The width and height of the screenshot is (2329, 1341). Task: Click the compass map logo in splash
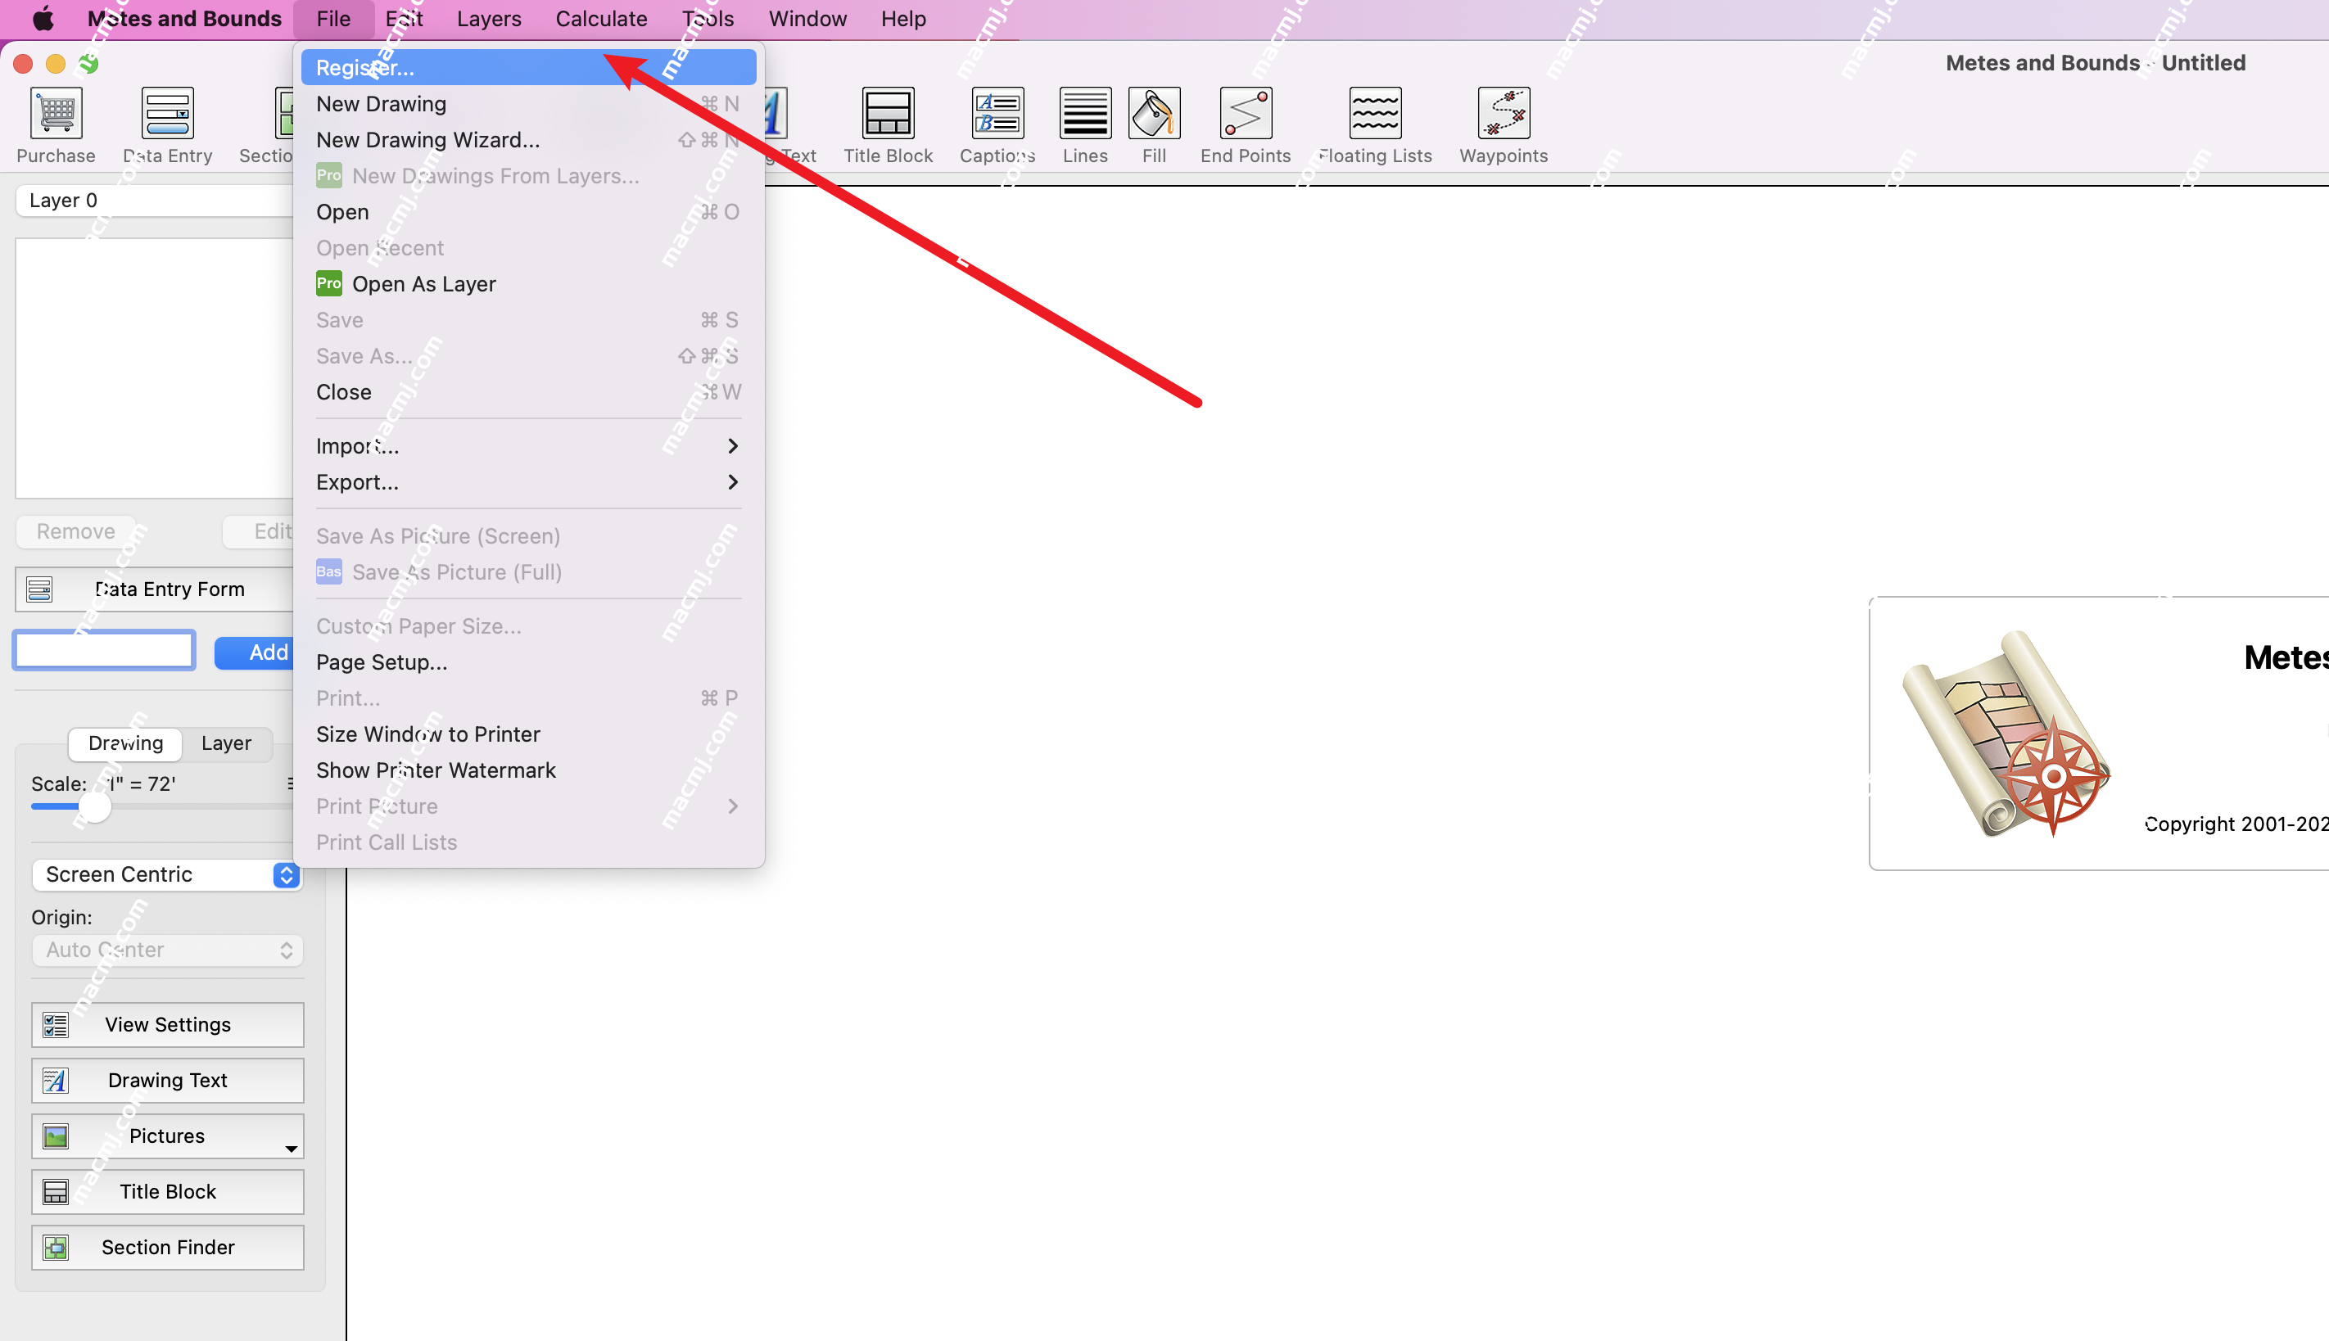[2006, 734]
